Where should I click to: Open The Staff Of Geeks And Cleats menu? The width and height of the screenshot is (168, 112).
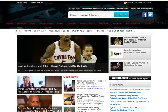pyautogui.click(x=122, y=31)
